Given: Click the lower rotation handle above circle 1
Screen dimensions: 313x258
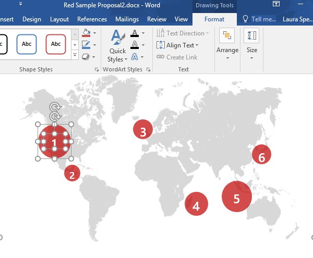Looking at the screenshot, I should tap(54, 116).
